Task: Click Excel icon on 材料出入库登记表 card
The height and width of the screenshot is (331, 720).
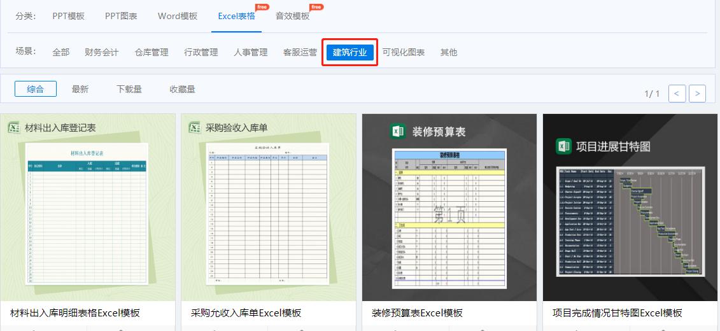Action: (x=14, y=127)
